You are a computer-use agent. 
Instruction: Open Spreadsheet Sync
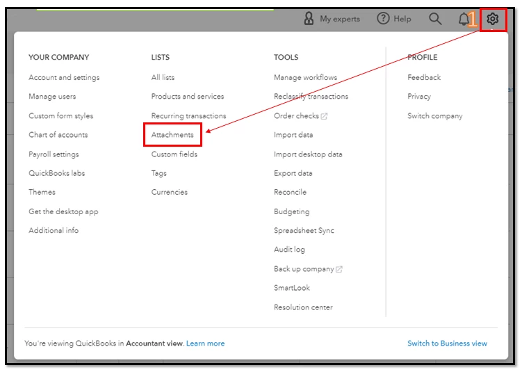click(x=304, y=231)
